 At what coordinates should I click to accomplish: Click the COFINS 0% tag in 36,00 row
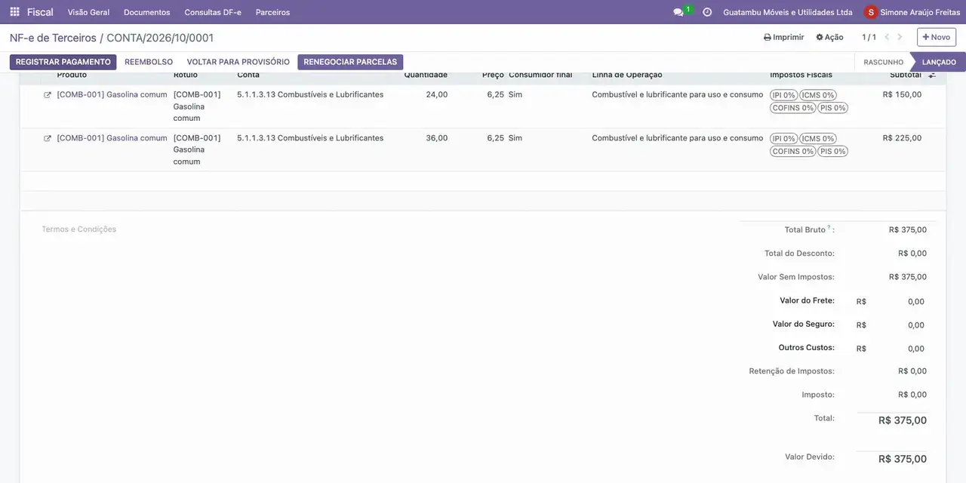(792, 152)
